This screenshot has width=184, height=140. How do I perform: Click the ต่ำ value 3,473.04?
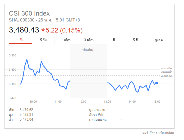[x=26, y=120]
